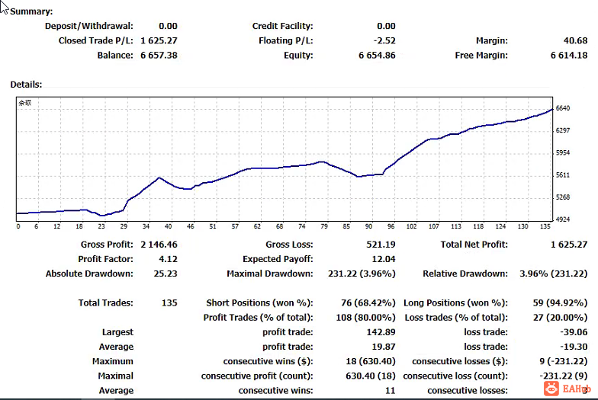Select Margin value 40.68
Image resolution: width=598 pixels, height=400 pixels.
tap(575, 40)
